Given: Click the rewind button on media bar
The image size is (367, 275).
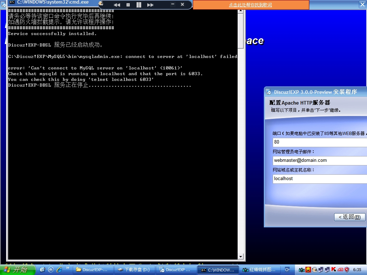Looking at the screenshot, I should (117, 5).
